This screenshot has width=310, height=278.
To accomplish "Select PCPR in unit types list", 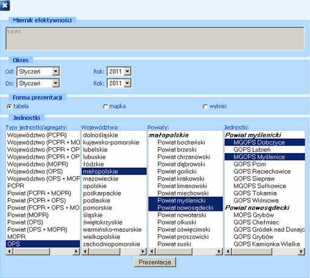I will (x=43, y=186).
